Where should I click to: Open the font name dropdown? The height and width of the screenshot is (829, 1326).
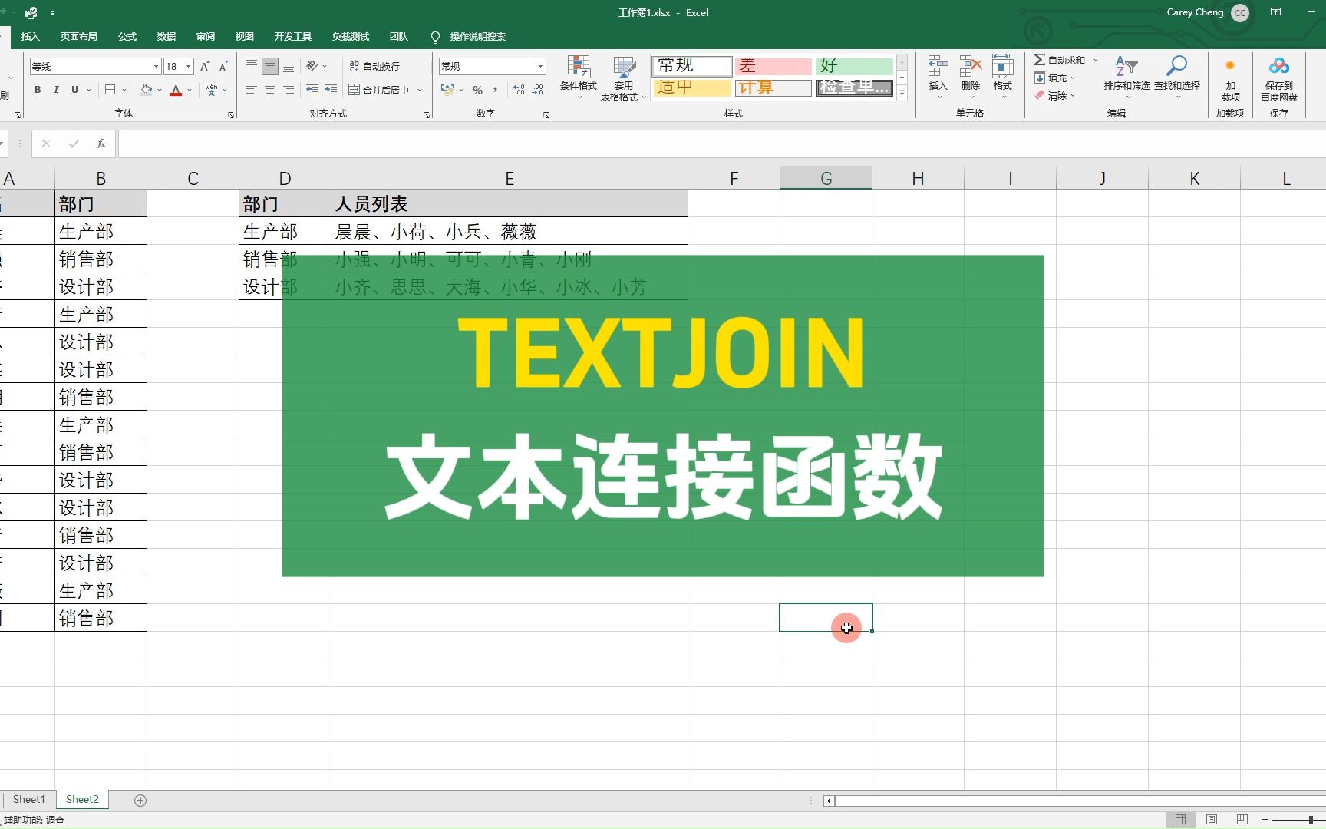157,67
